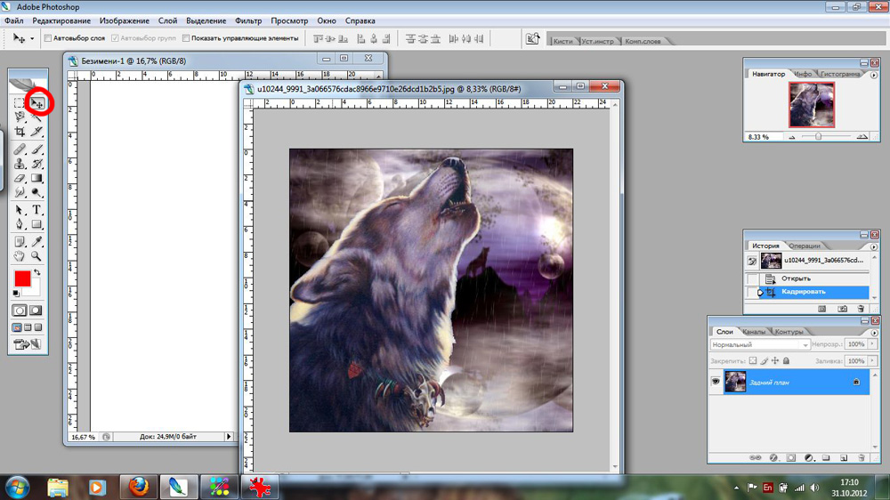
Task: Create new snapshot in History panel
Action: point(842,309)
